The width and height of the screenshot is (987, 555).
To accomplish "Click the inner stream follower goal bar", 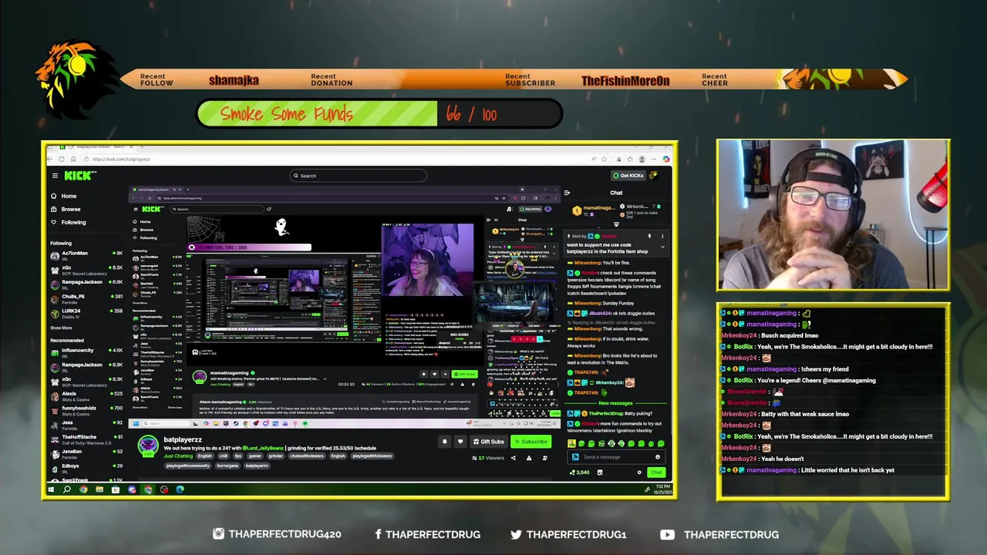I will [x=251, y=247].
